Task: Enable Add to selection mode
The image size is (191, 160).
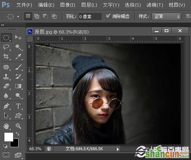Action: (x=37, y=16)
